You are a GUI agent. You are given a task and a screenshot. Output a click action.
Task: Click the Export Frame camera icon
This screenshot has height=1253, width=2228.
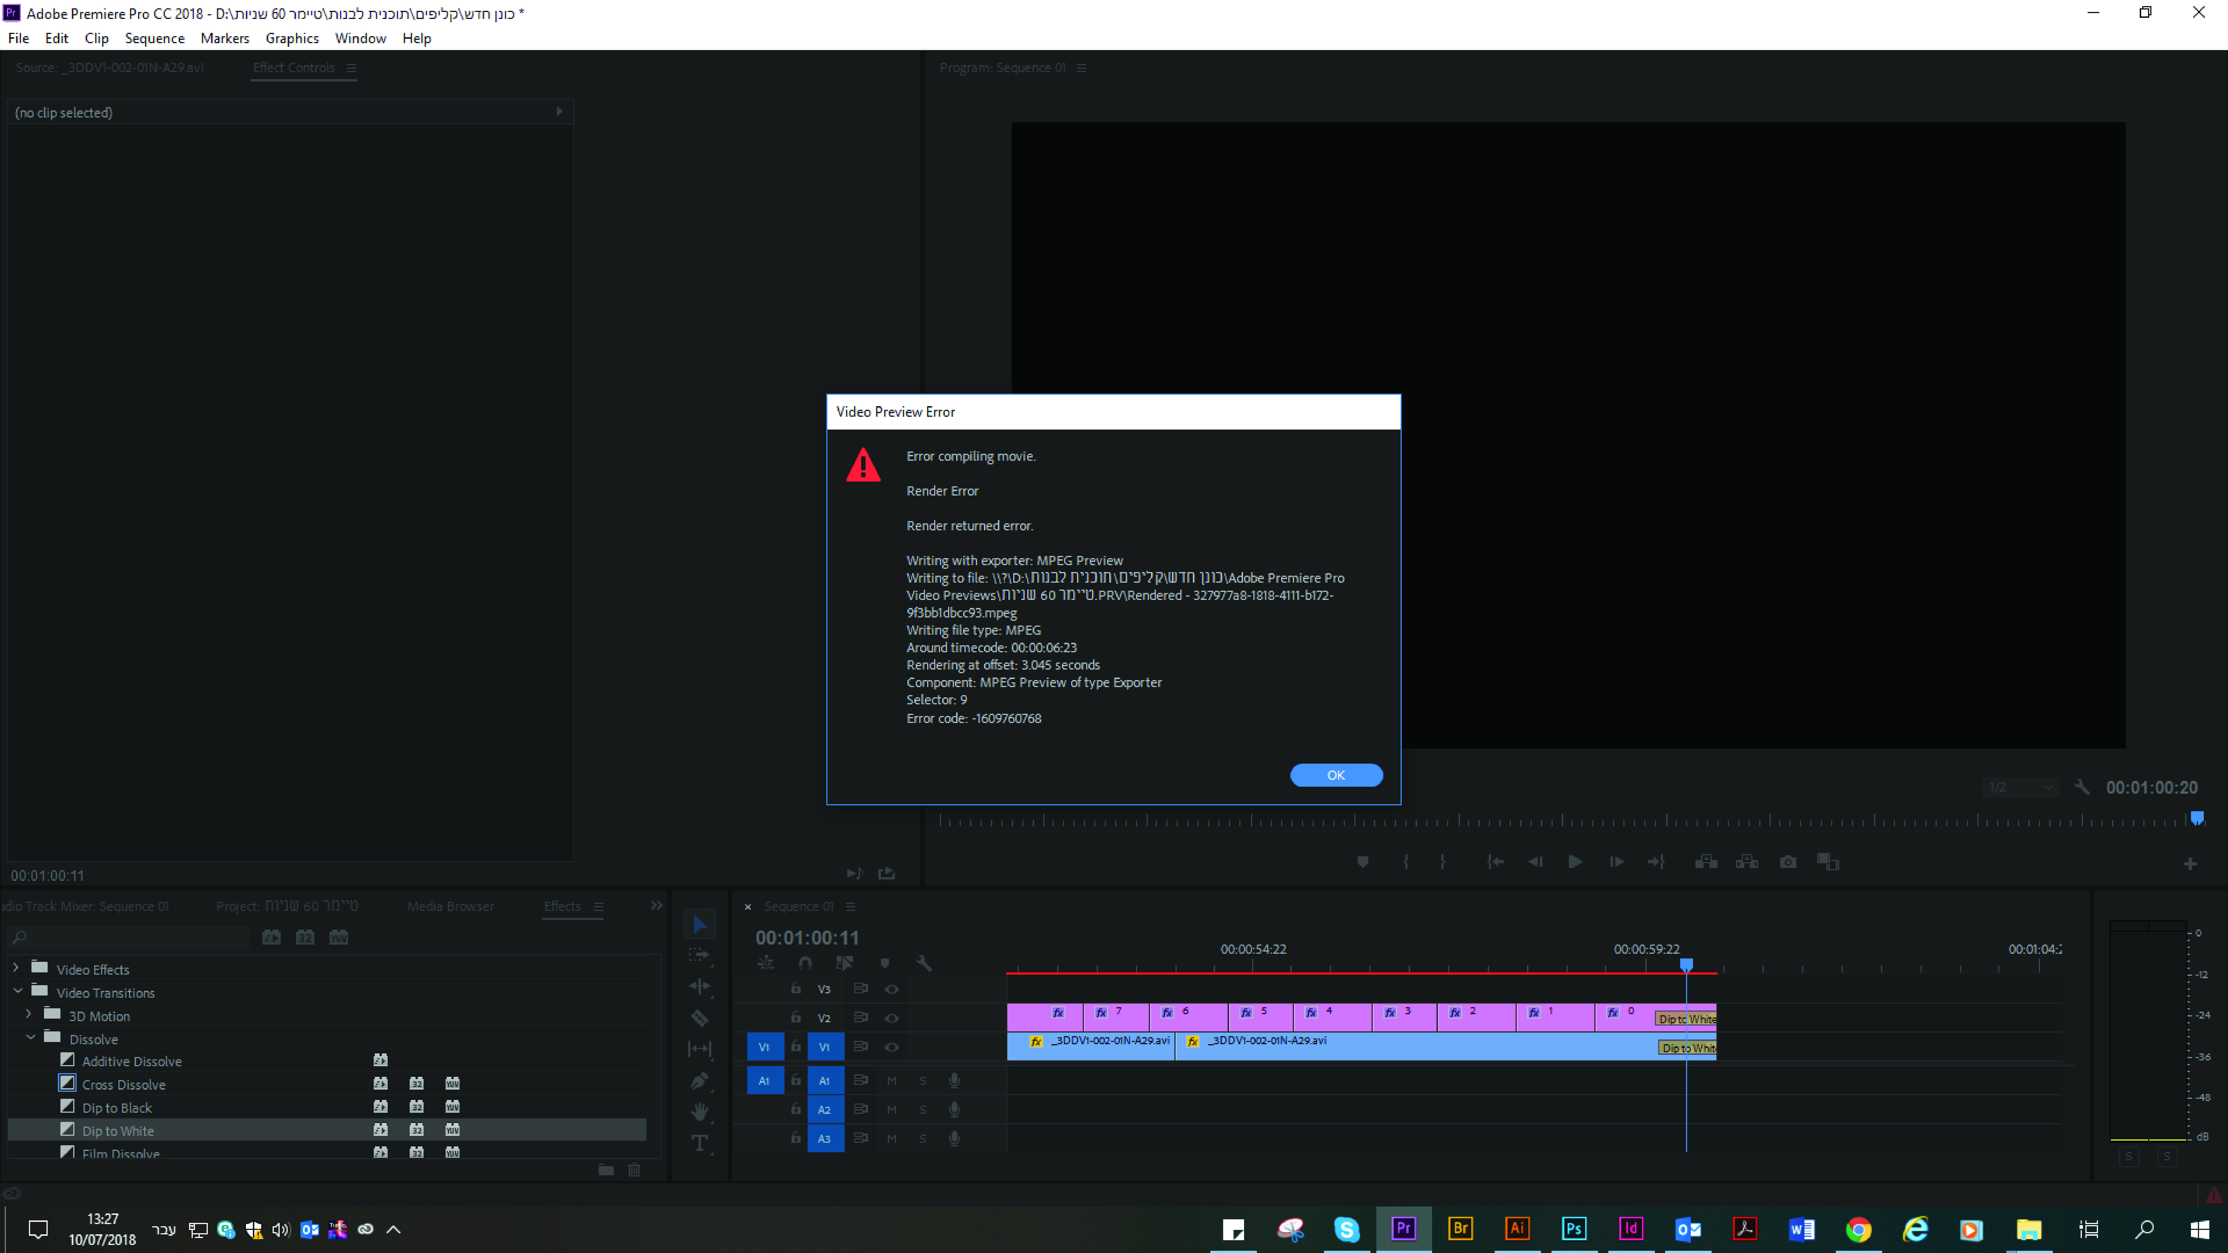(1788, 862)
